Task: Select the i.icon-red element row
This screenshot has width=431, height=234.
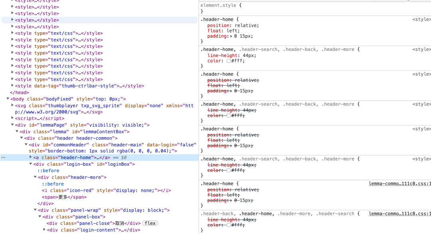Action: click(107, 190)
